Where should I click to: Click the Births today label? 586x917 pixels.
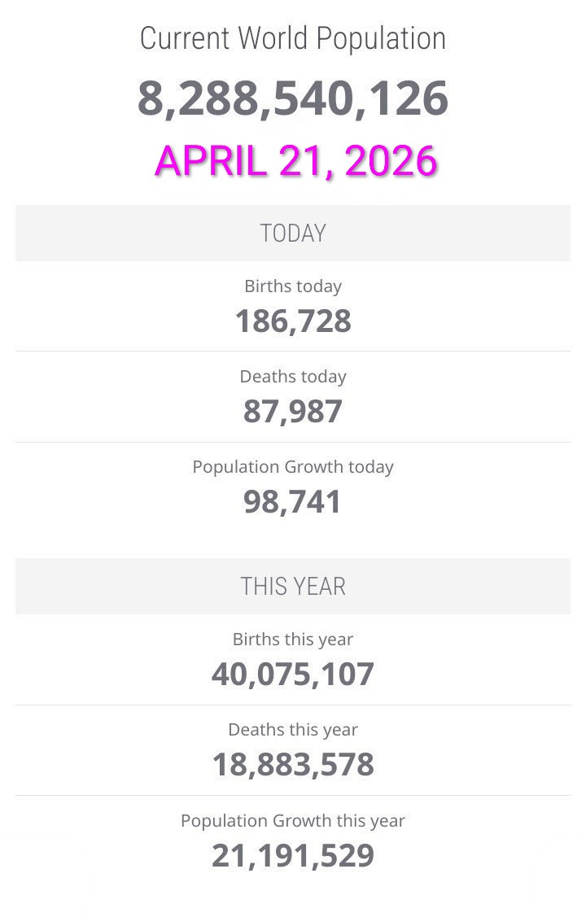293,286
